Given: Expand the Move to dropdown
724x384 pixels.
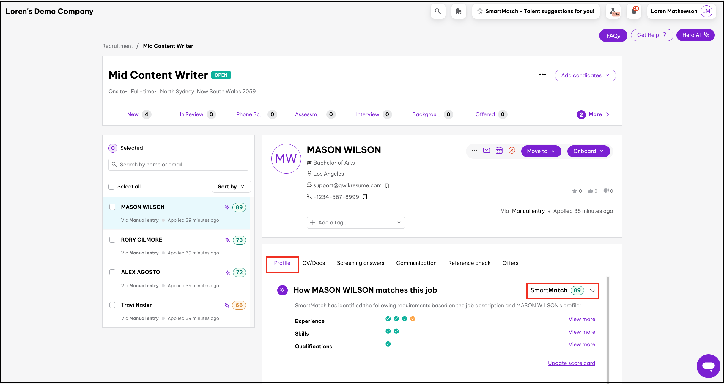Looking at the screenshot, I should point(541,151).
